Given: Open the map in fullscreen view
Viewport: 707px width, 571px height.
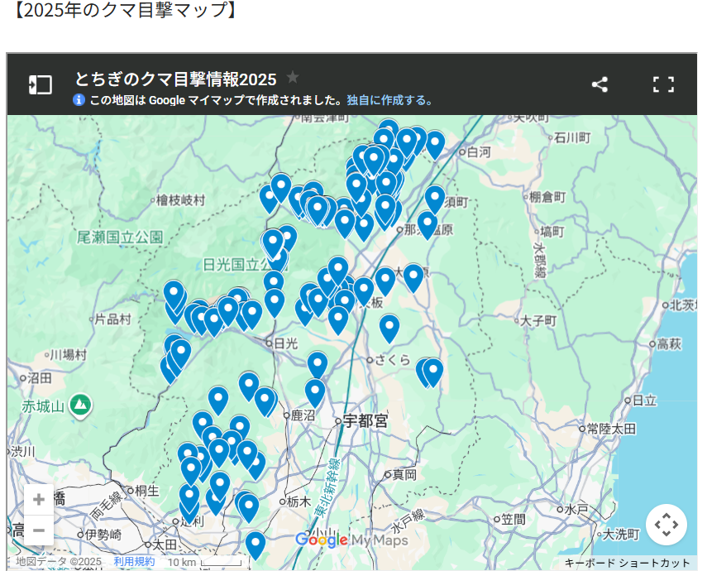Looking at the screenshot, I should coord(663,84).
